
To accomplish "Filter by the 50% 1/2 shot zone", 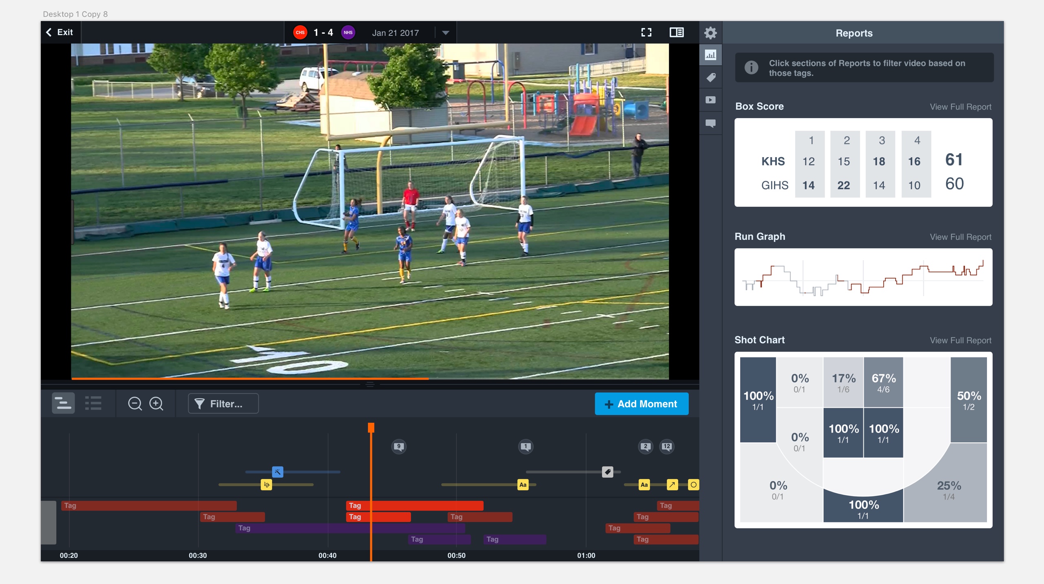I will [969, 400].
